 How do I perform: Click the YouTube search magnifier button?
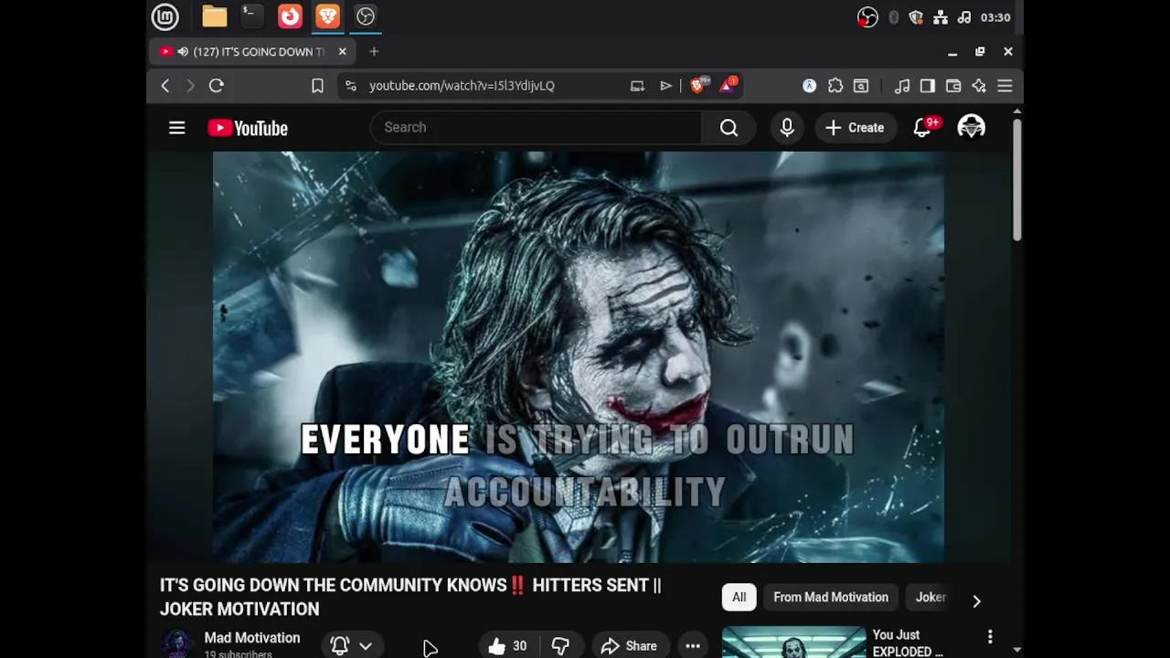click(x=729, y=128)
